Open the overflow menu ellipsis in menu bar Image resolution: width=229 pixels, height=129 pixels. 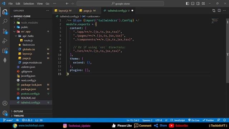coord(54,4)
